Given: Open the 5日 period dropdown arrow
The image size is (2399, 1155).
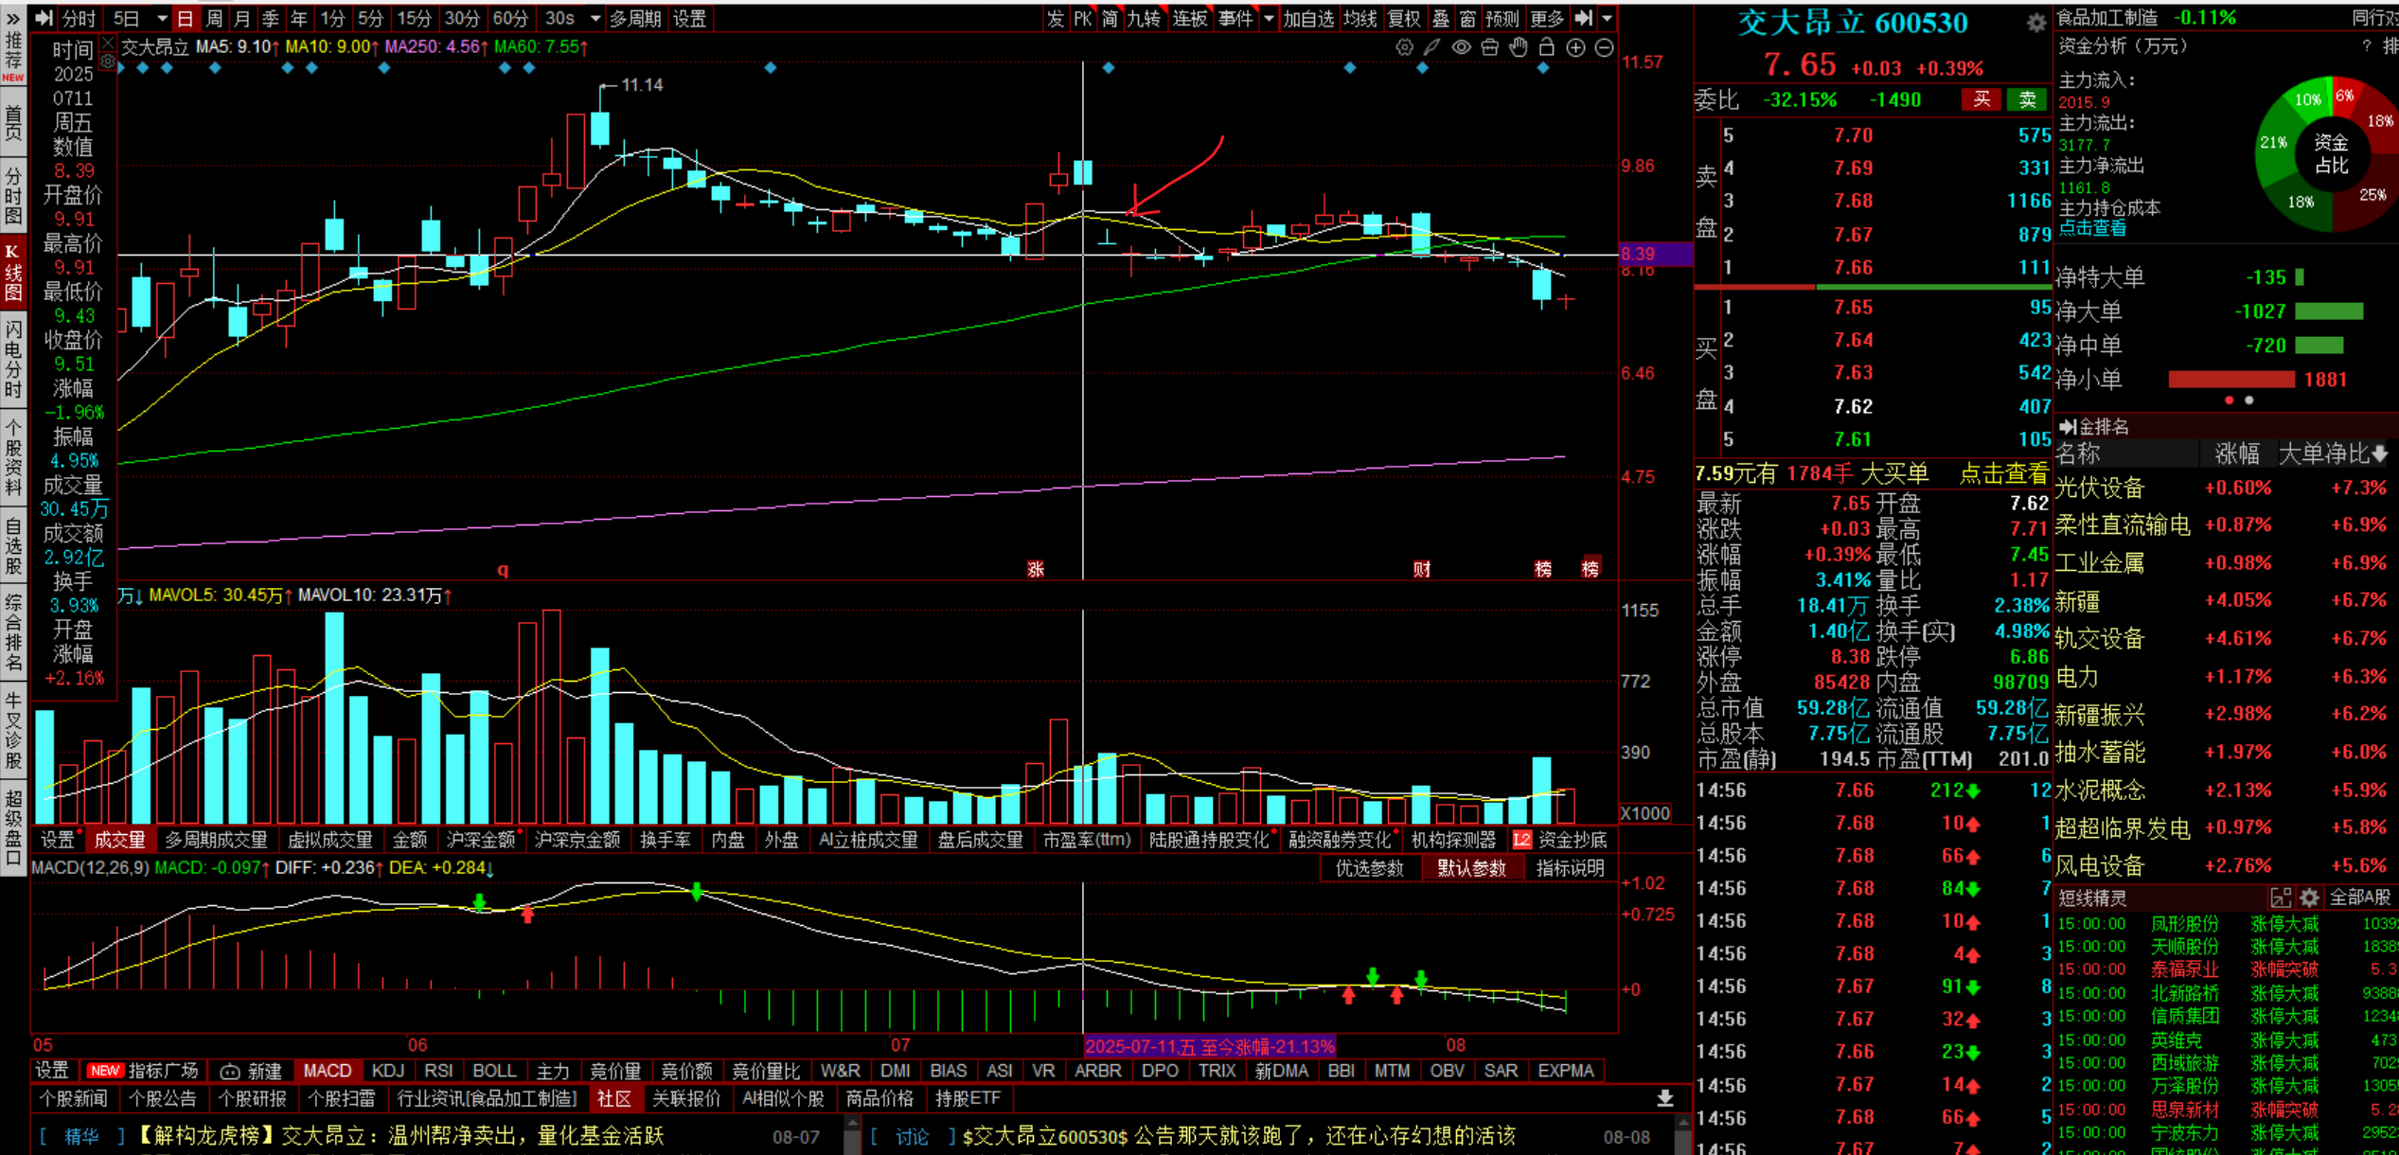Looking at the screenshot, I should pos(162,18).
